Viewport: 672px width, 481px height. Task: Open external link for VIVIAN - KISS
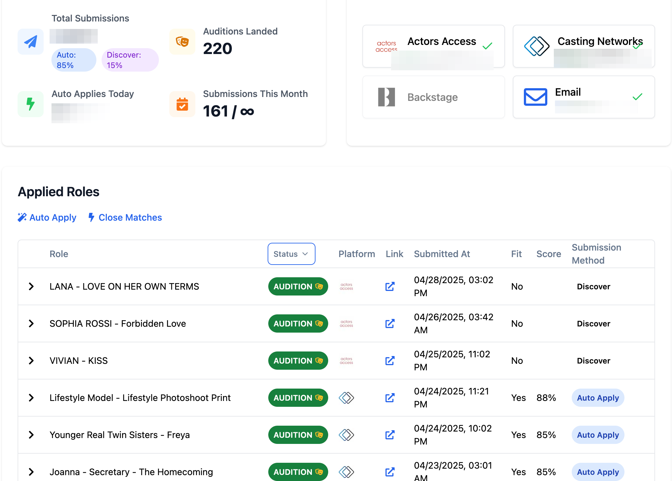click(x=390, y=361)
